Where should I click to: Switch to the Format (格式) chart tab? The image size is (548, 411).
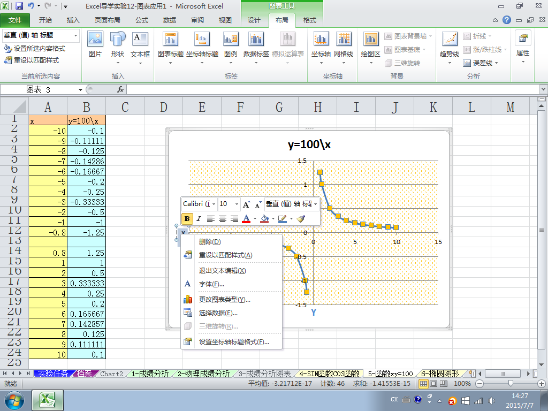pyautogui.click(x=310, y=20)
